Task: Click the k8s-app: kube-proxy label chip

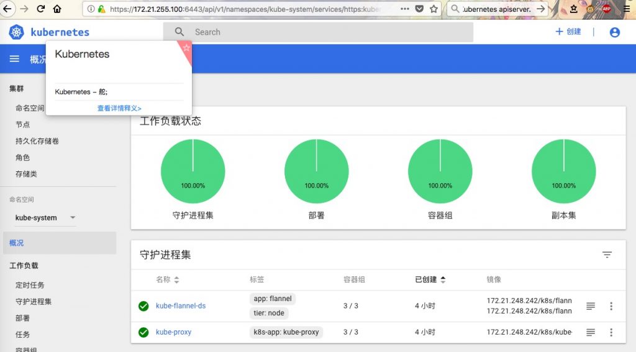Action: (286, 332)
